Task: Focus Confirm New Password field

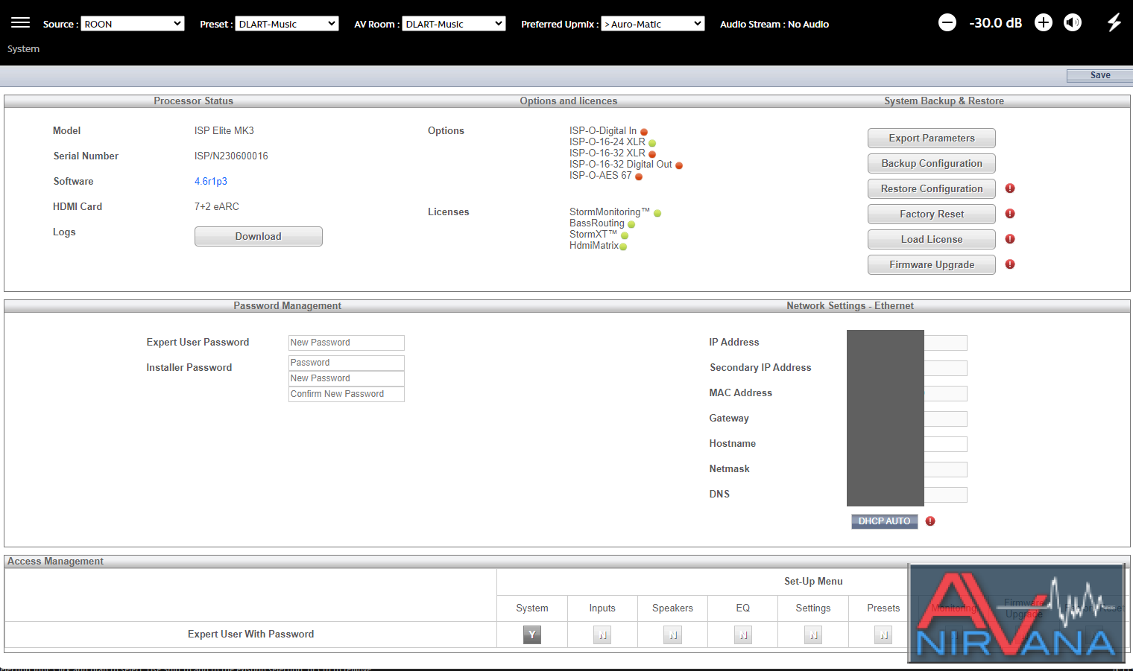Action: pyautogui.click(x=347, y=394)
